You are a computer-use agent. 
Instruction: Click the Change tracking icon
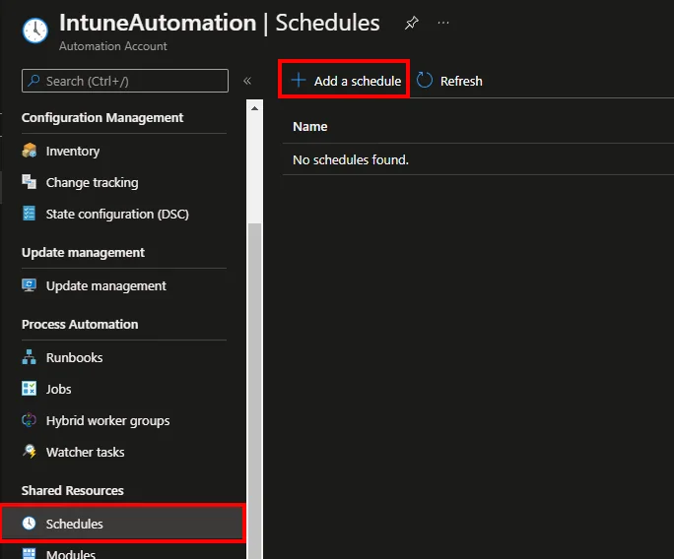coord(30,182)
